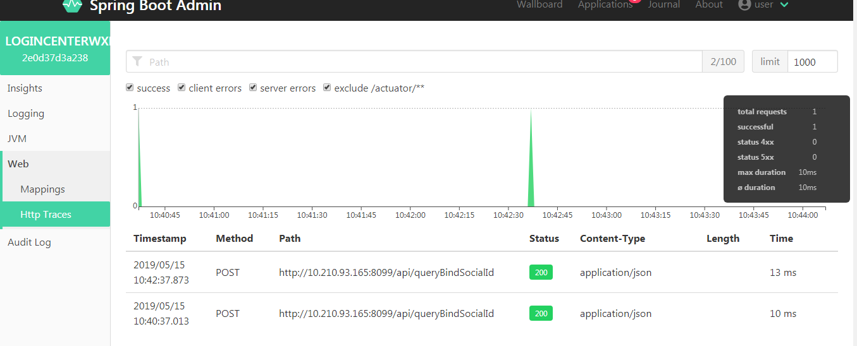Viewport: 857px width, 346px height.
Task: Click the filter funnel icon in Path field
Action: [x=137, y=62]
